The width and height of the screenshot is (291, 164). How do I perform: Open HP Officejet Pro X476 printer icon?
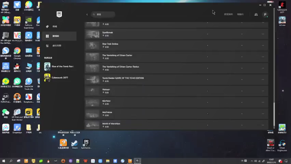click(x=5, y=38)
